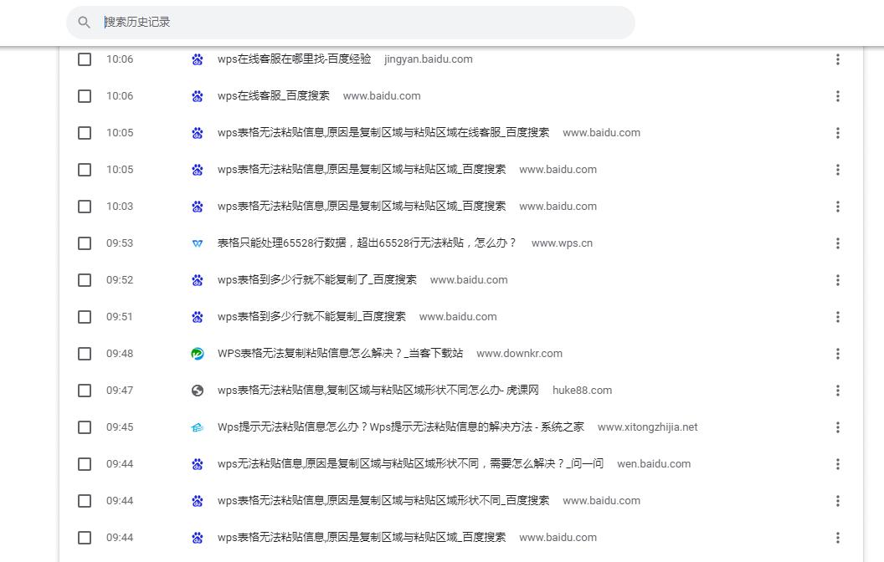Click the Baidu favicon on the last history entry
Image resolution: width=884 pixels, height=562 pixels.
point(197,537)
